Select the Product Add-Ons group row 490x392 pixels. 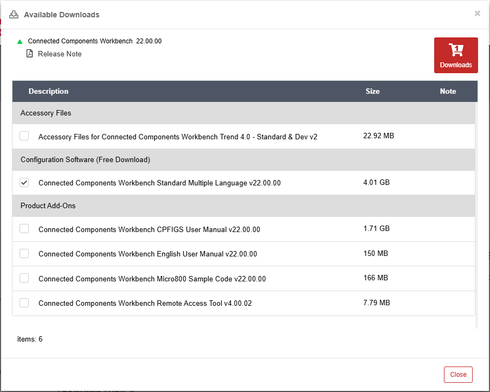pyautogui.click(x=243, y=205)
